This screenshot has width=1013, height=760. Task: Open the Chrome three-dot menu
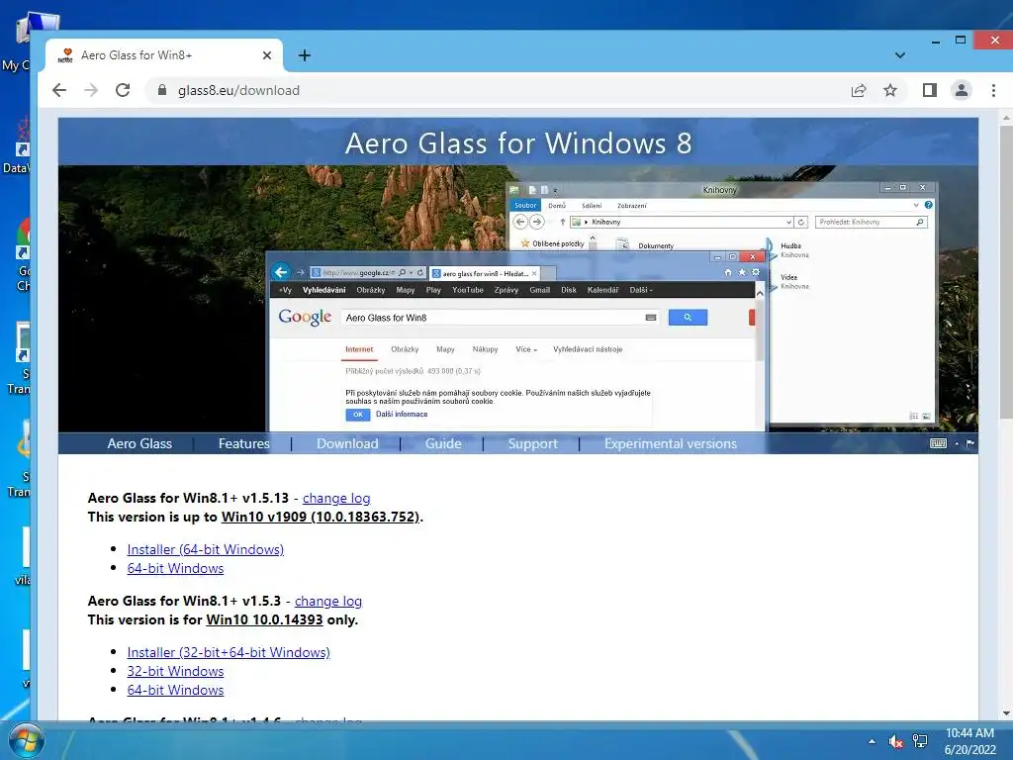993,90
